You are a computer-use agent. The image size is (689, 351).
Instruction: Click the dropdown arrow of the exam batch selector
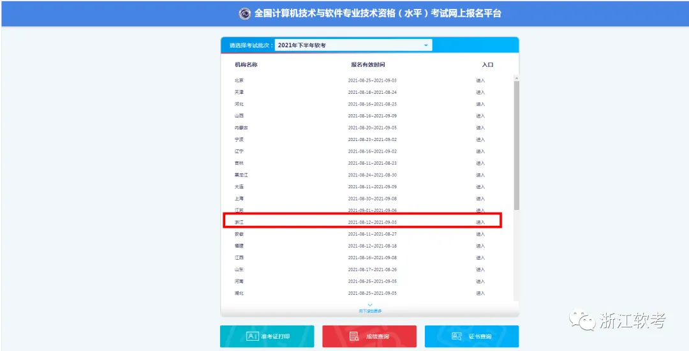click(426, 45)
